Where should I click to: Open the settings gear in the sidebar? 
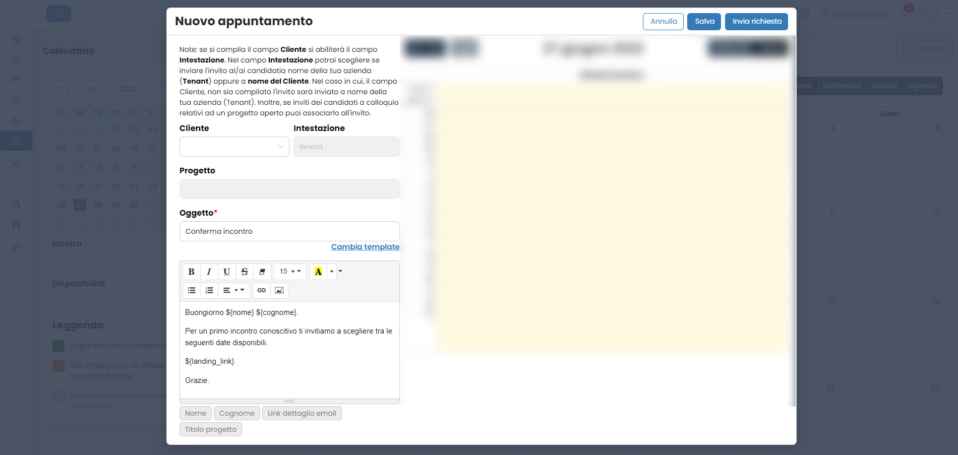click(16, 247)
